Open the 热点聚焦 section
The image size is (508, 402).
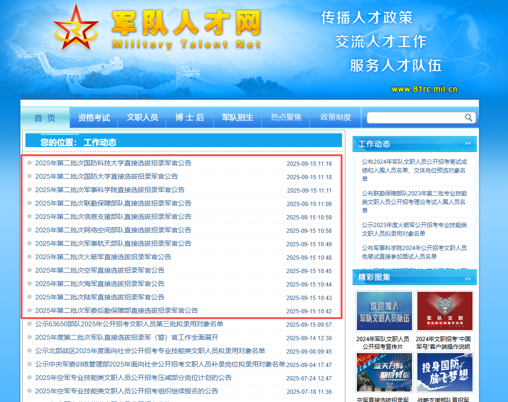(x=286, y=117)
